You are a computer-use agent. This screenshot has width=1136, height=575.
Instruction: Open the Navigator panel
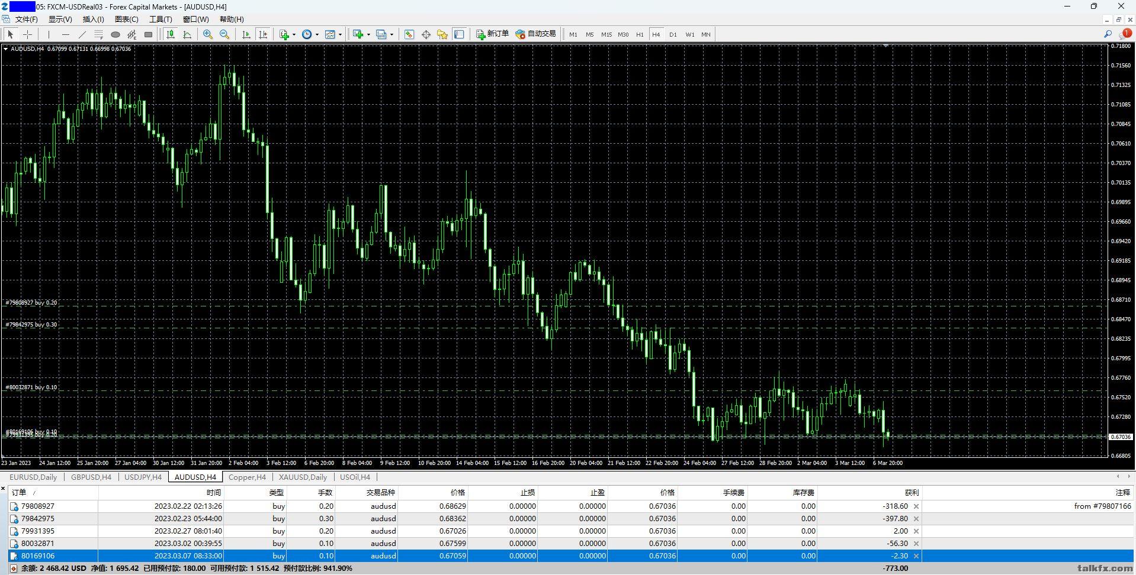coord(442,34)
